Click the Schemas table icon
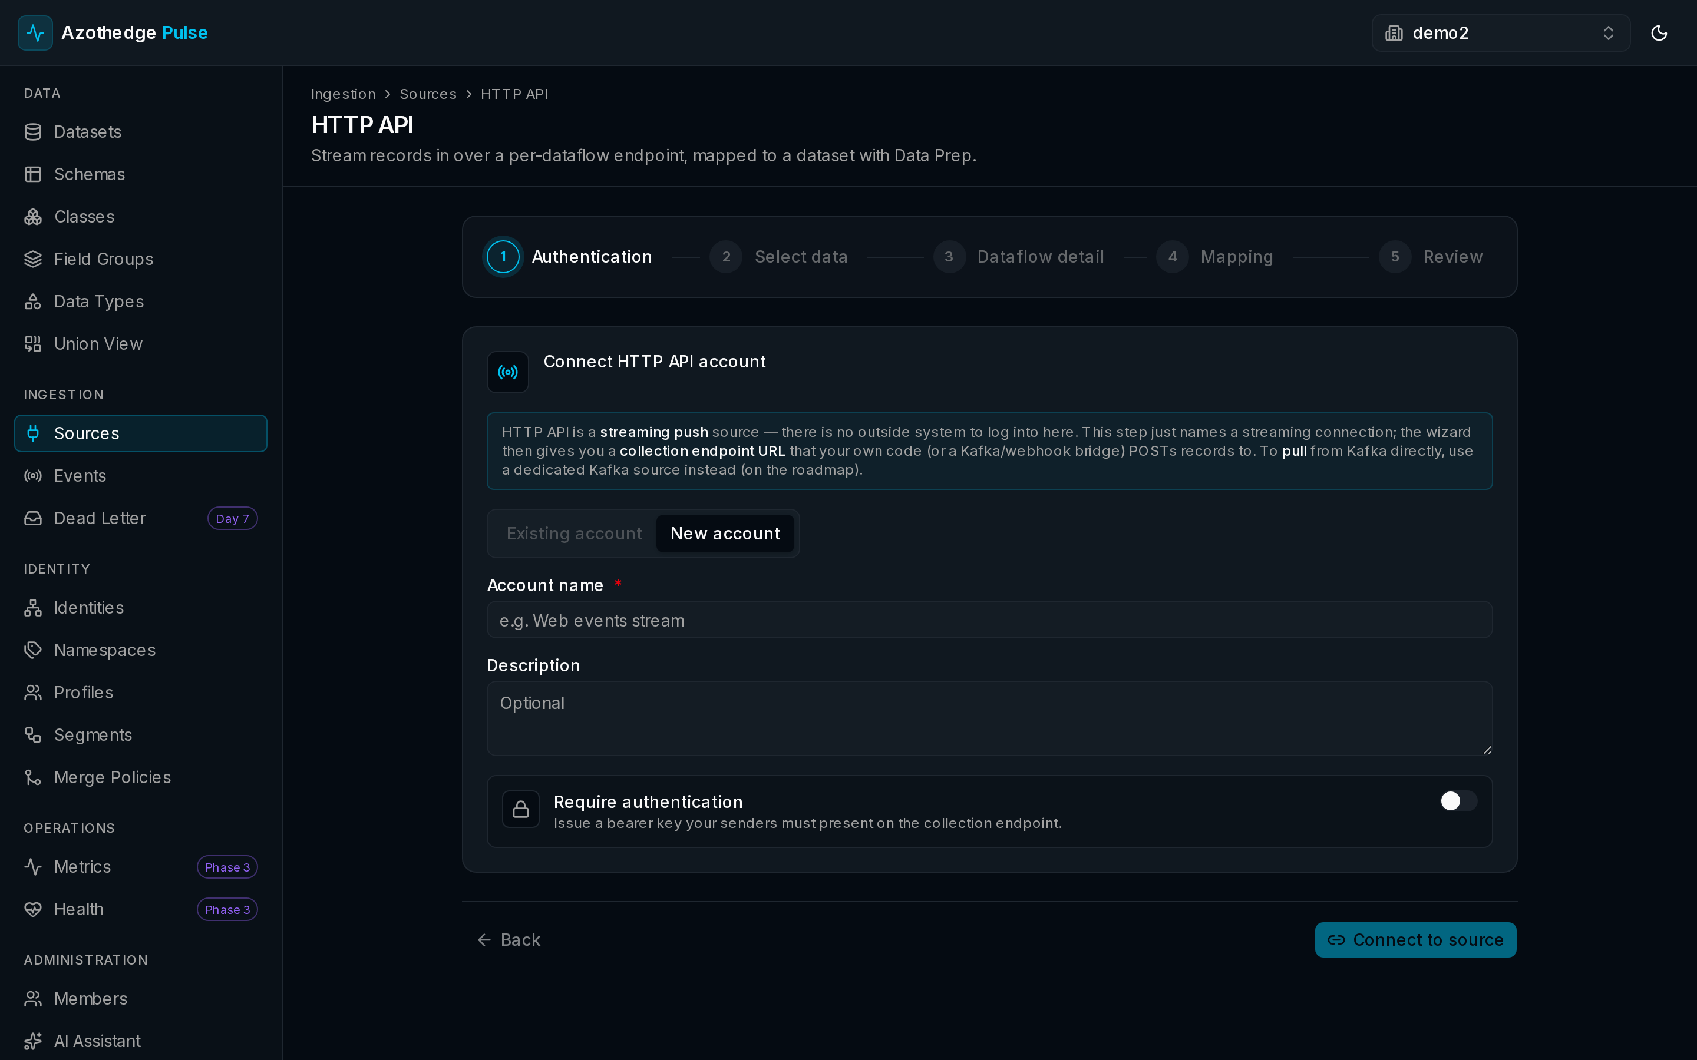1697x1060 pixels. tap(33, 174)
